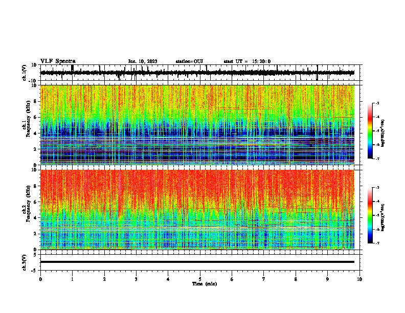The image size is (405, 313).
Task: Click the "-4" label on ch.1 colorbar
Action: (x=377, y=117)
